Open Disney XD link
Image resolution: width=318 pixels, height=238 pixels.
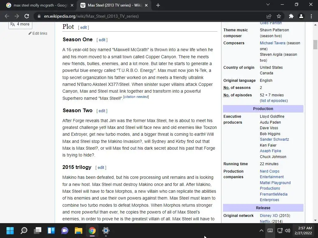pos(269,216)
